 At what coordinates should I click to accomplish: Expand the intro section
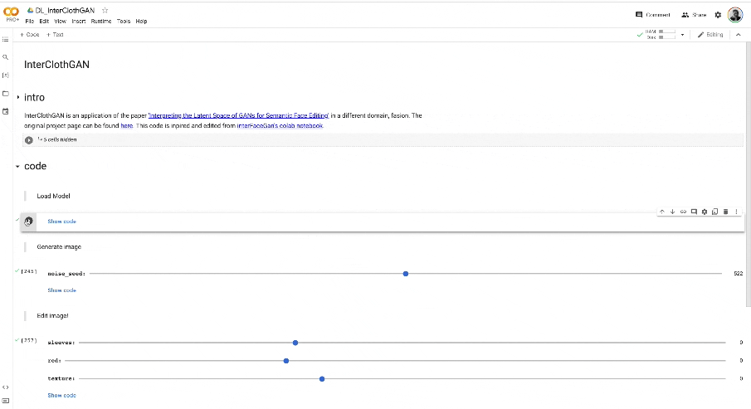coord(18,97)
